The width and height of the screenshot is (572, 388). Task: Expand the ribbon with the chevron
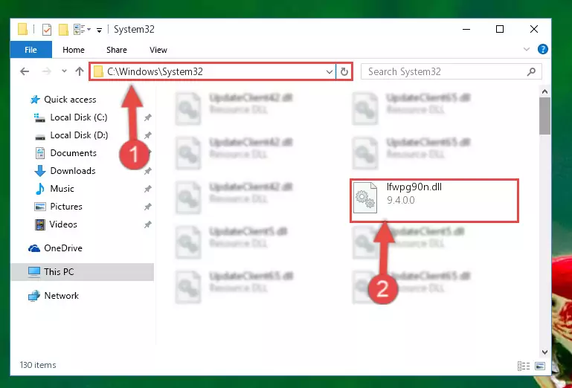point(527,49)
